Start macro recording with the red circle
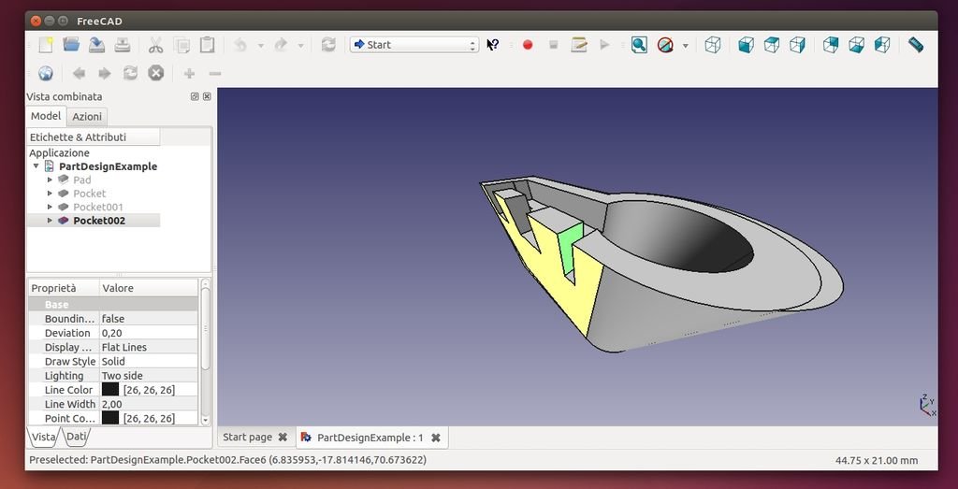The height and width of the screenshot is (489, 958). pos(528,44)
